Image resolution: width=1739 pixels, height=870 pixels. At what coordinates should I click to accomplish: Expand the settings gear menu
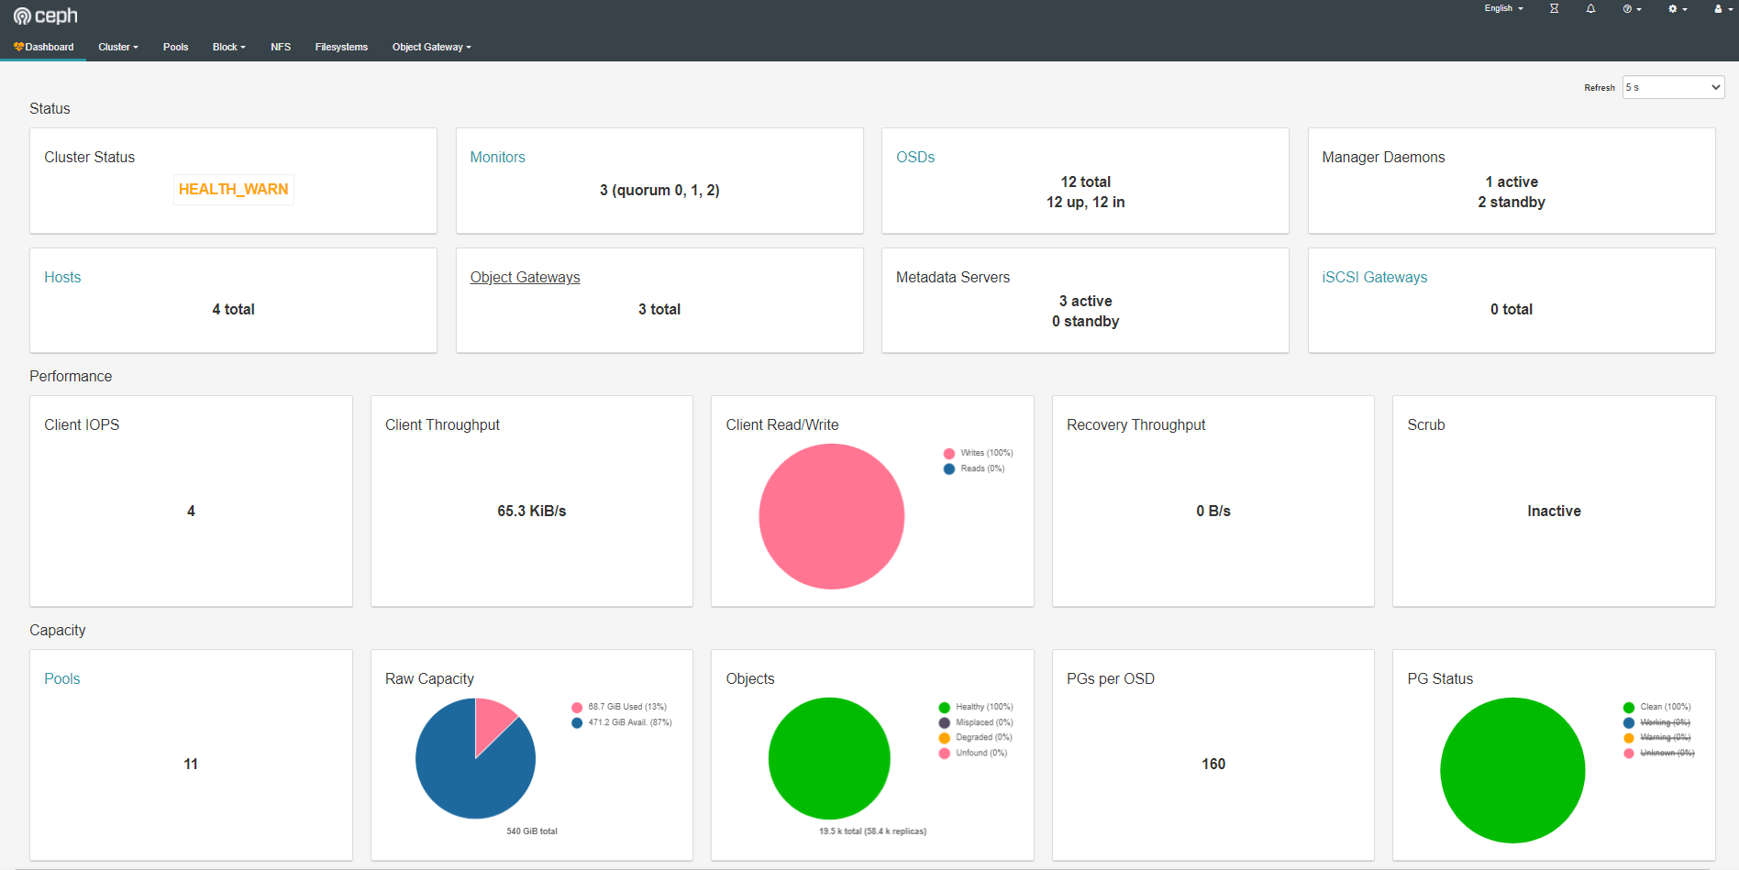click(1678, 8)
